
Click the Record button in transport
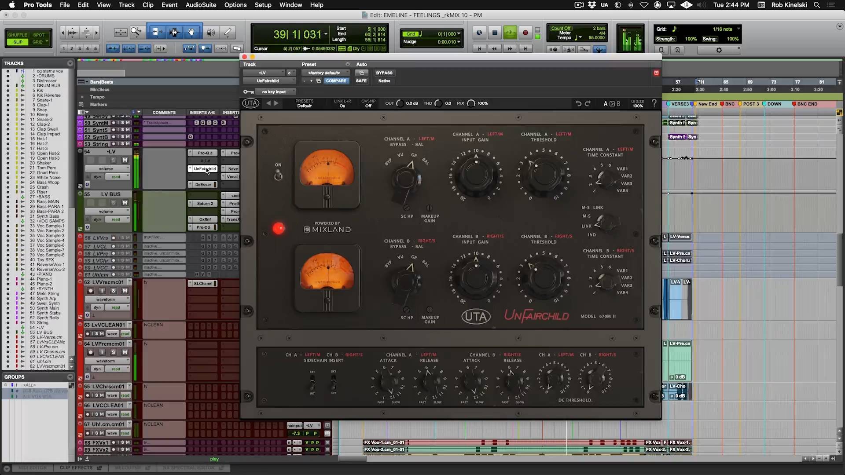click(x=525, y=33)
